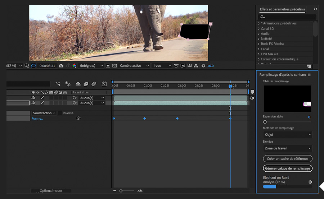Toggle quality switch on first layer
The width and height of the screenshot is (324, 199).
point(42,98)
